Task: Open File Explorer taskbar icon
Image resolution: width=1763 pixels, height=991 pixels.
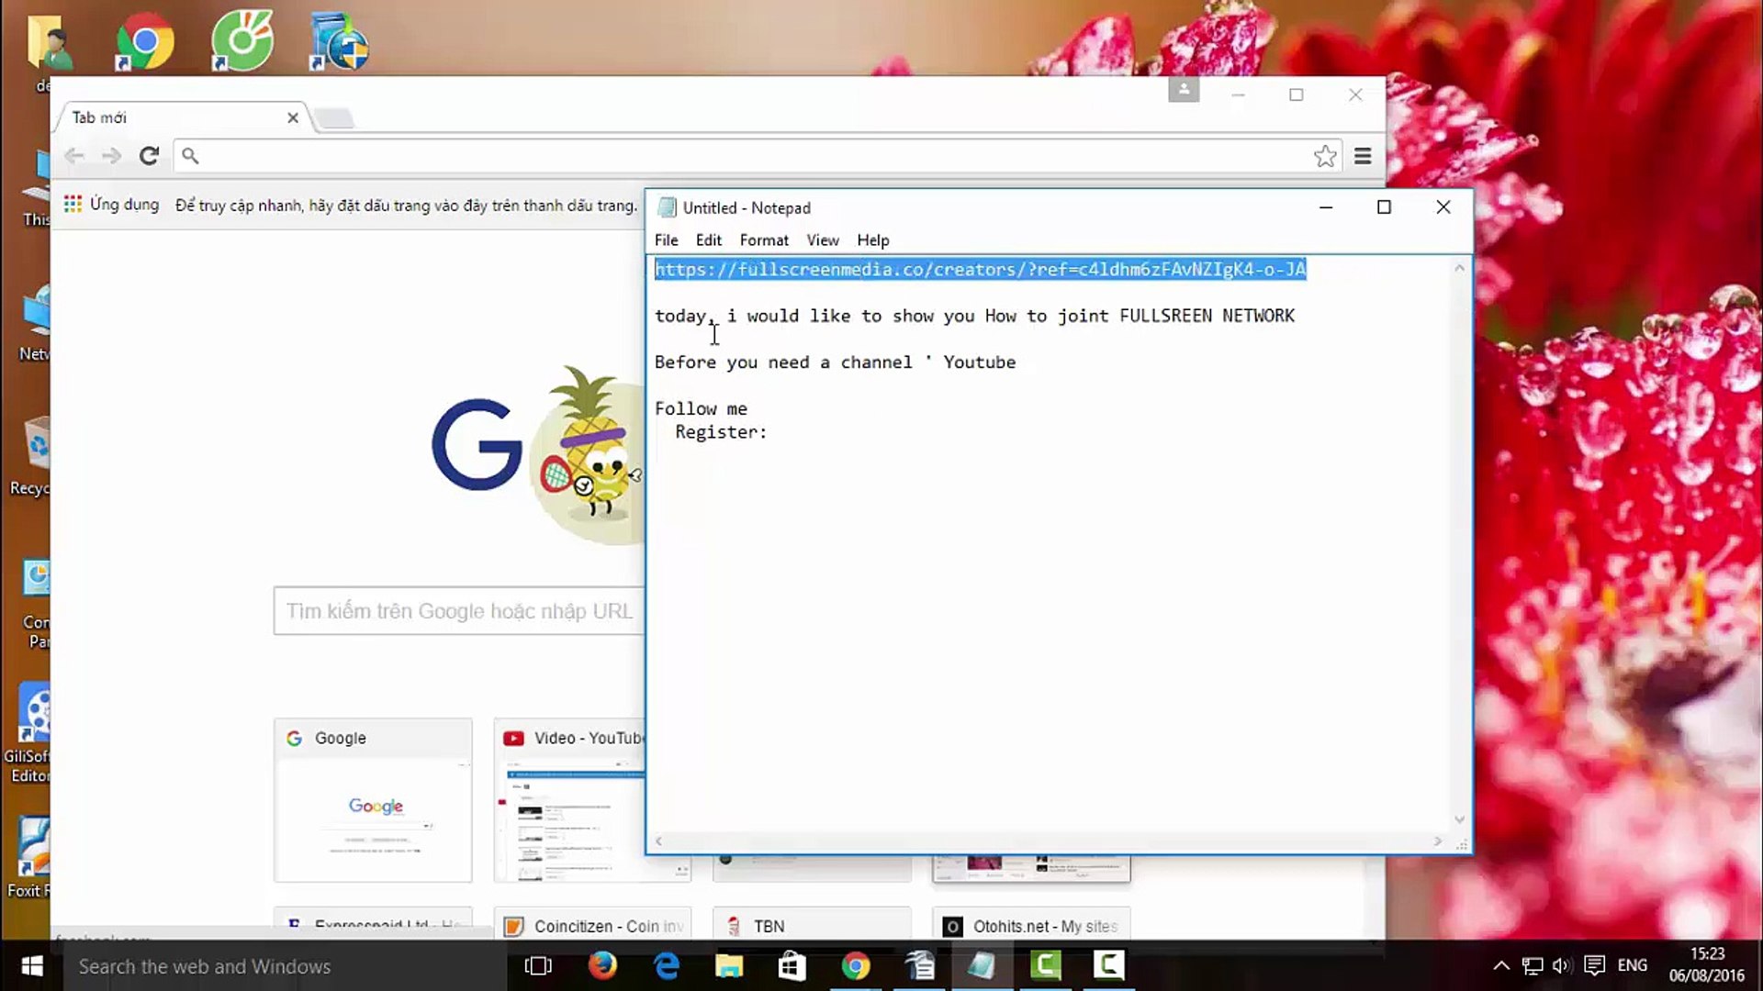Action: [x=729, y=965]
